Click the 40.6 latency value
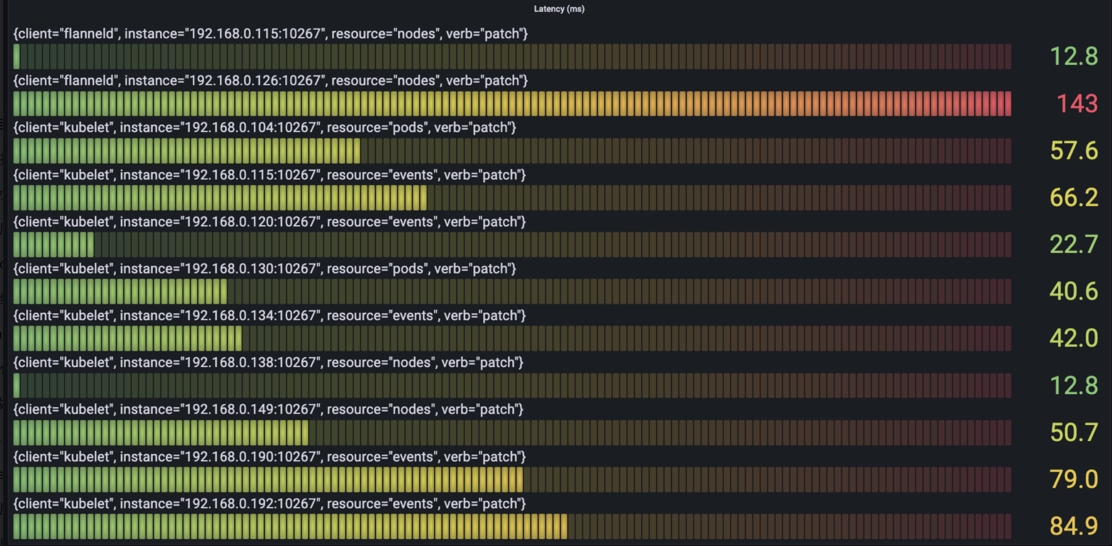This screenshot has width=1112, height=546. click(1074, 291)
